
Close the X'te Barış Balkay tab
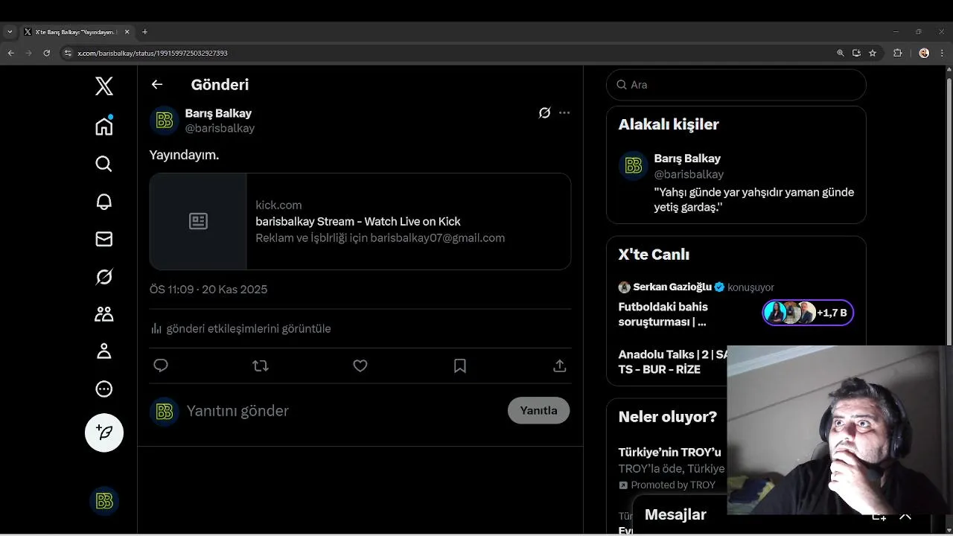[127, 32]
